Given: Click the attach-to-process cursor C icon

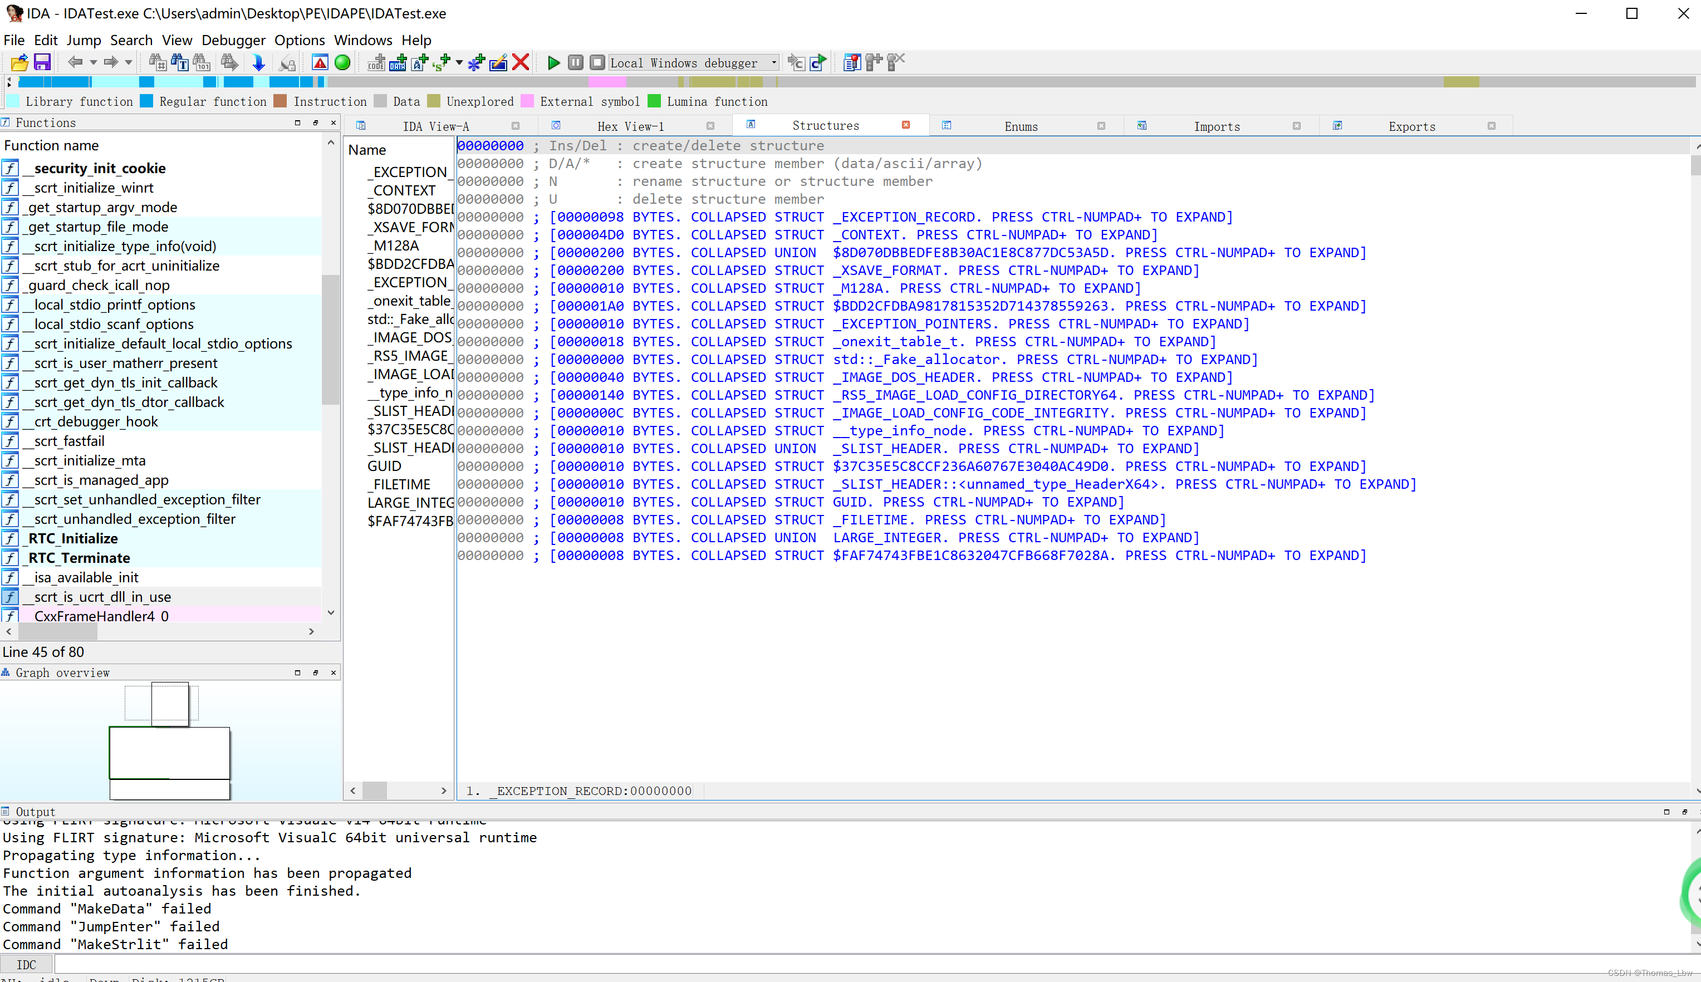Looking at the screenshot, I should click(796, 63).
